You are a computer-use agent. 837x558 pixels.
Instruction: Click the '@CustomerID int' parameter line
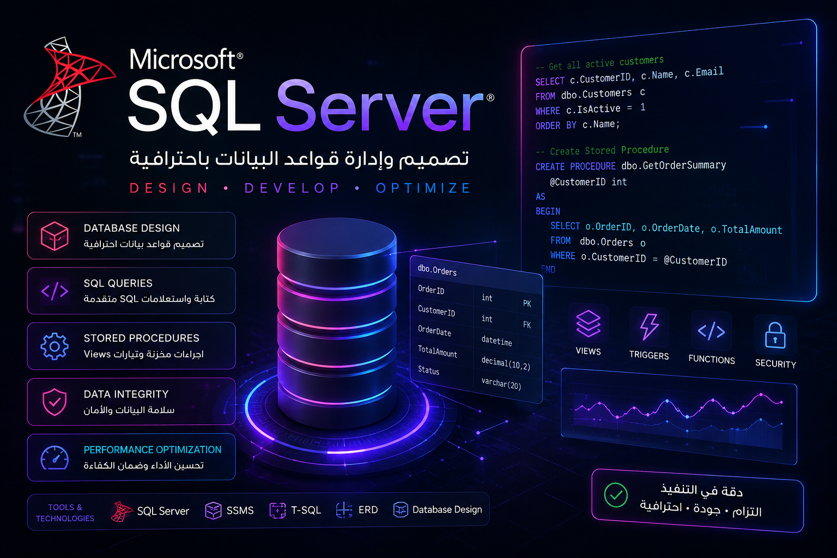pyautogui.click(x=588, y=182)
